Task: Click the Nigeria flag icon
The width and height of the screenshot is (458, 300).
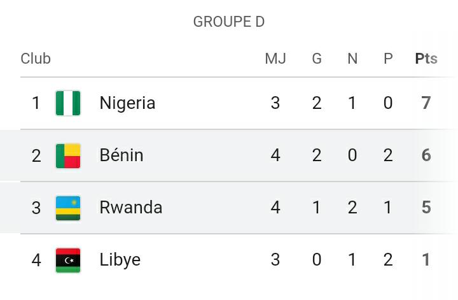Action: point(68,103)
